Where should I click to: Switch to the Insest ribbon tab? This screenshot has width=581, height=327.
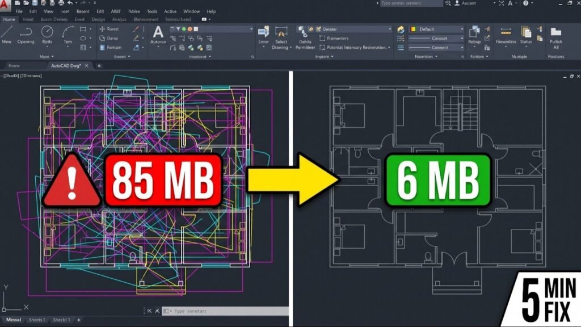click(28, 19)
